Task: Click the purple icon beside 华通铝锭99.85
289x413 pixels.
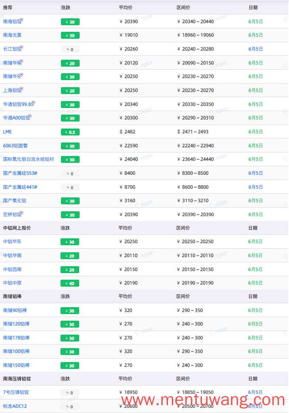Action: [34, 102]
